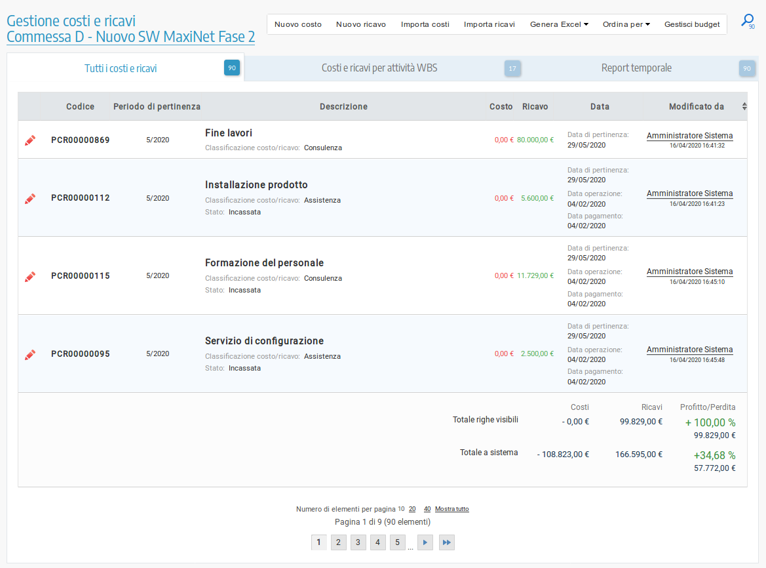The height and width of the screenshot is (568, 766).
Task: Expand the Genera Excel dropdown
Action: [559, 24]
